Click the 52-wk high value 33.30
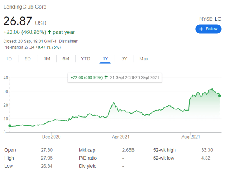Screen dimensions: 234x174 pyautogui.click(x=207, y=150)
